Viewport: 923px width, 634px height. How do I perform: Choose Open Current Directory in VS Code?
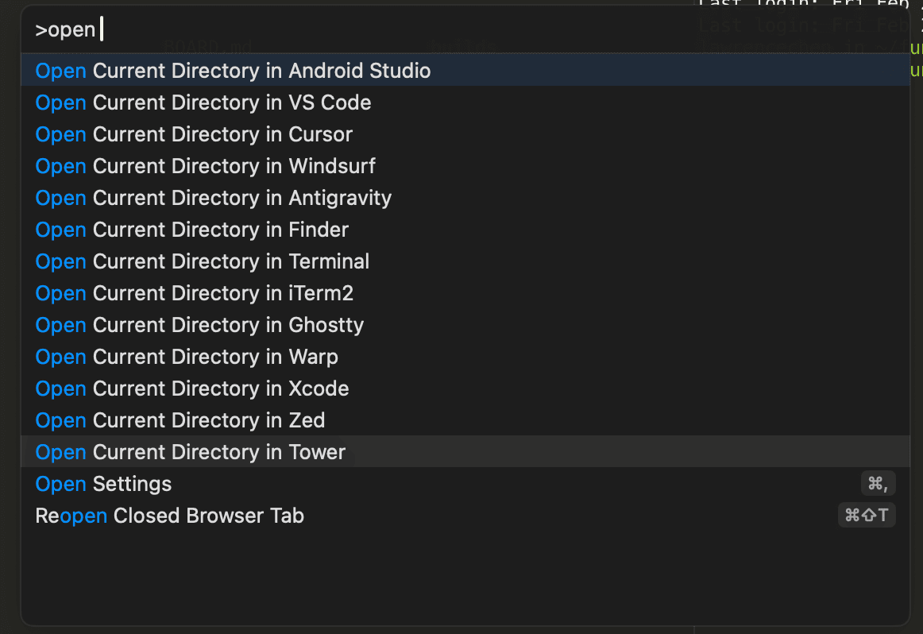click(203, 102)
